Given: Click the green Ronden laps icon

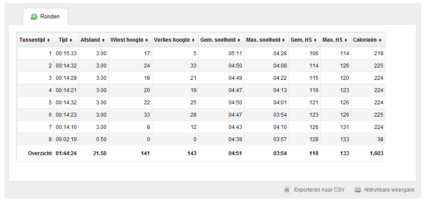Looking at the screenshot, I should [x=34, y=17].
